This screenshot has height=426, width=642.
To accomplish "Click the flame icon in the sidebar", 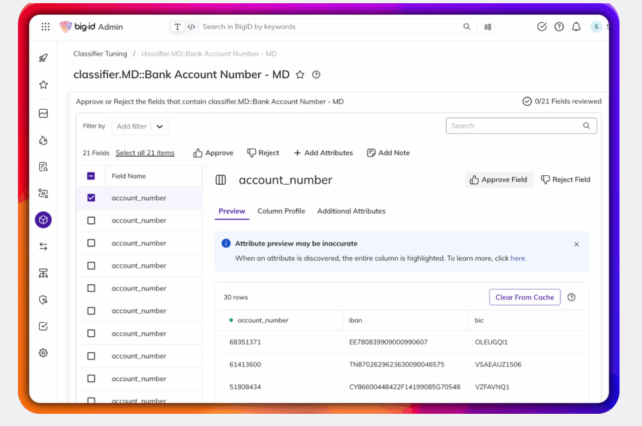I will click(43, 141).
